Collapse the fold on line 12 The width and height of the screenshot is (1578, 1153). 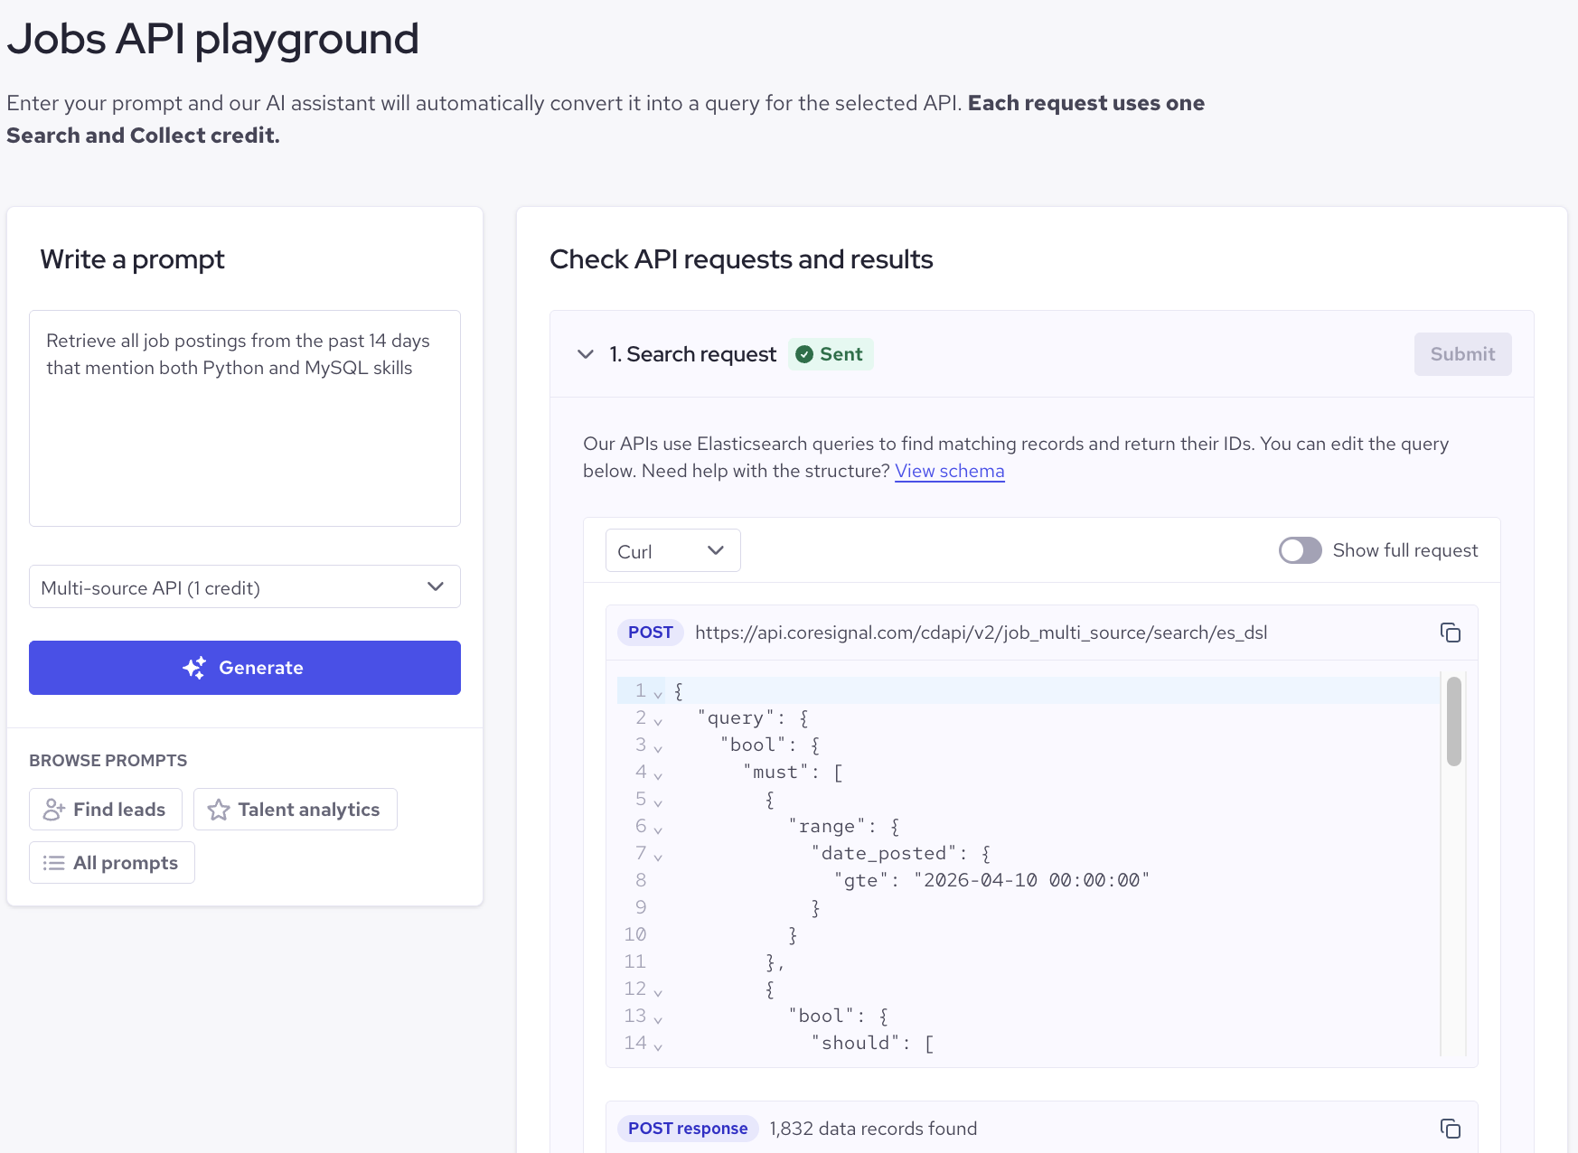click(x=658, y=992)
